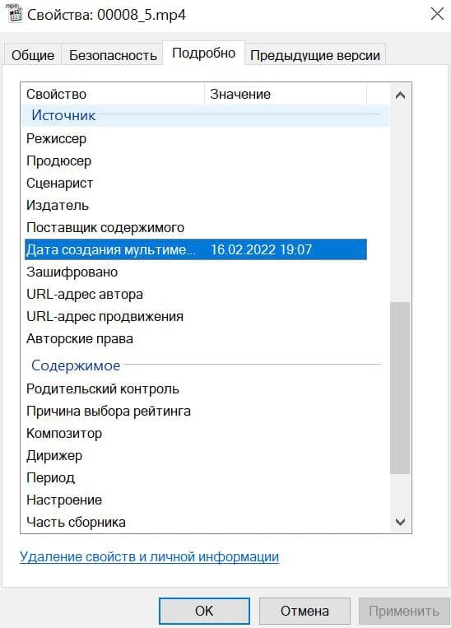
Task: Select the Период property row
Action: [195, 478]
